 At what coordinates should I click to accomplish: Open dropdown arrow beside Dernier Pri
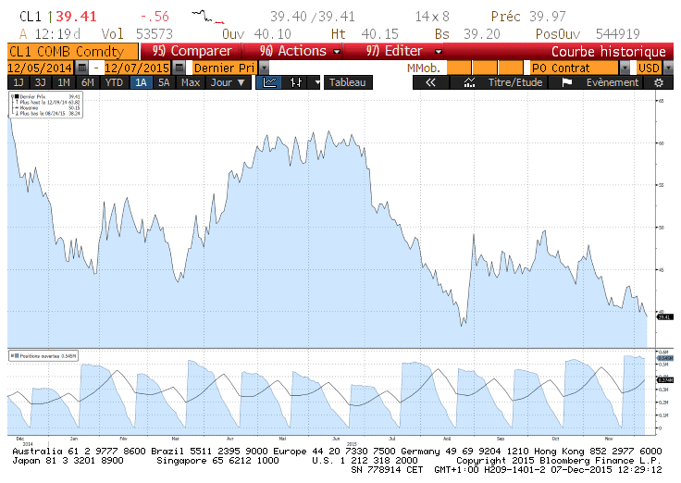264,68
